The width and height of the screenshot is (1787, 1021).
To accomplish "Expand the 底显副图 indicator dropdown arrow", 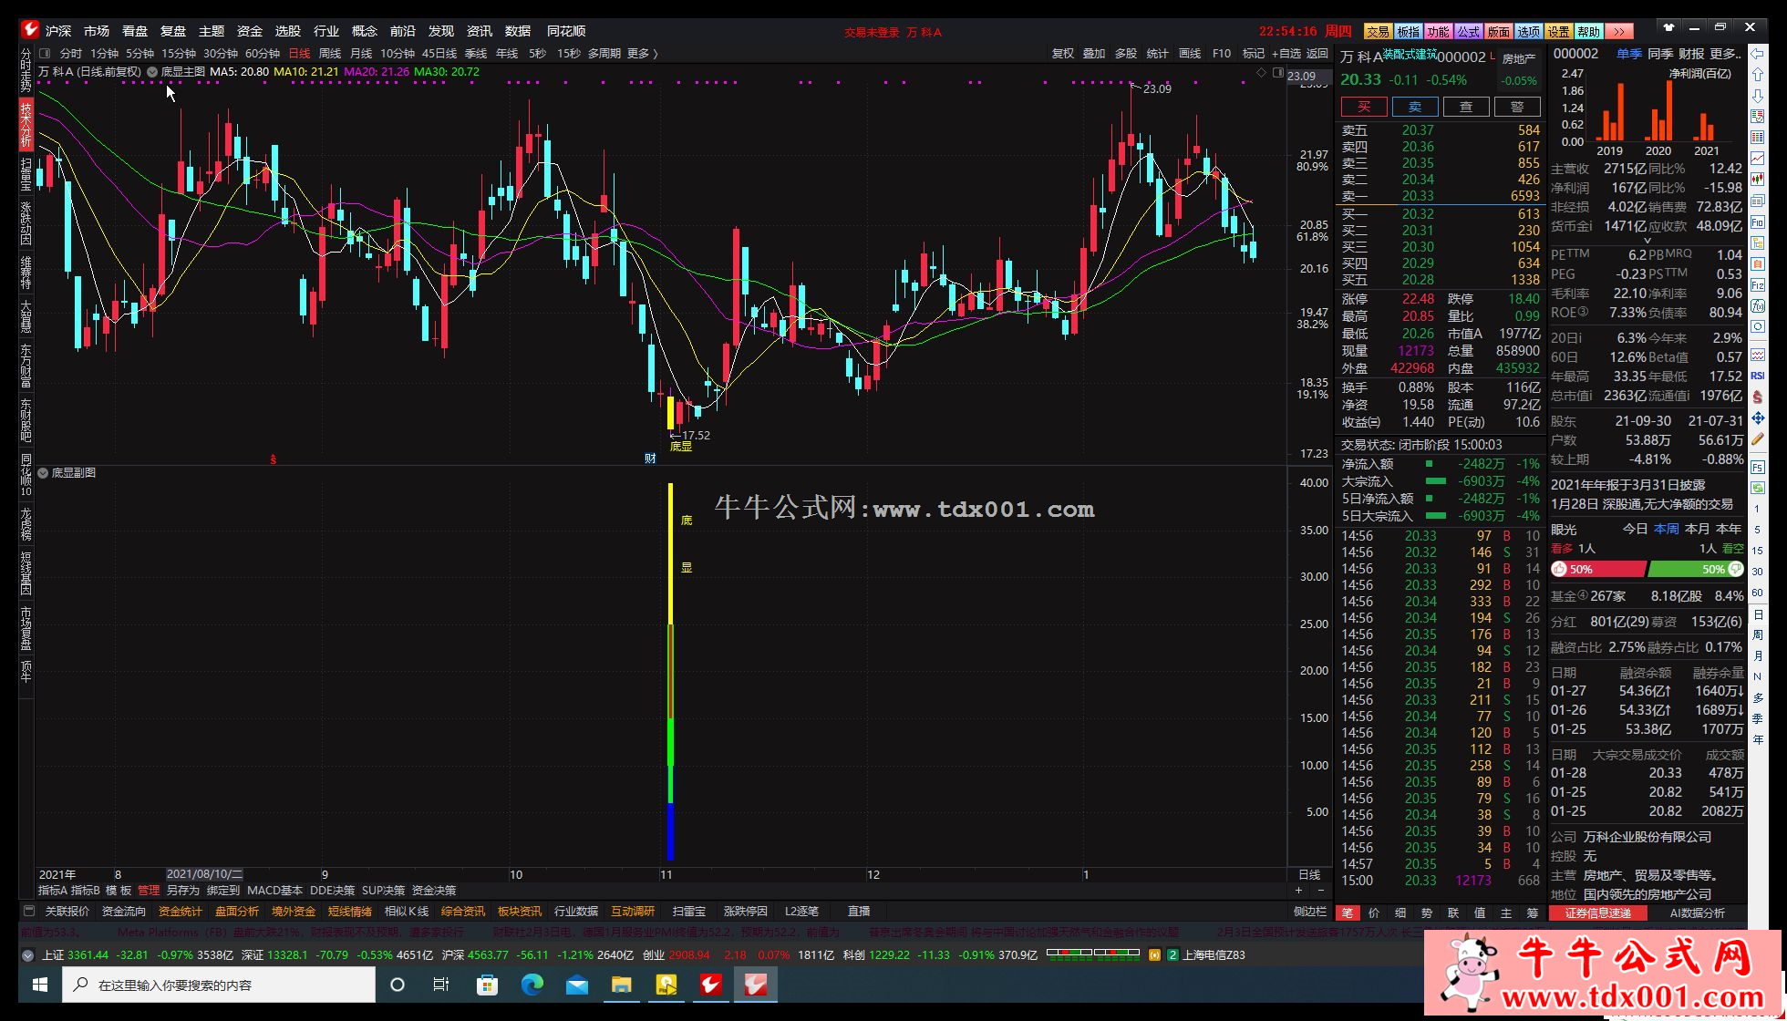I will click(x=43, y=472).
